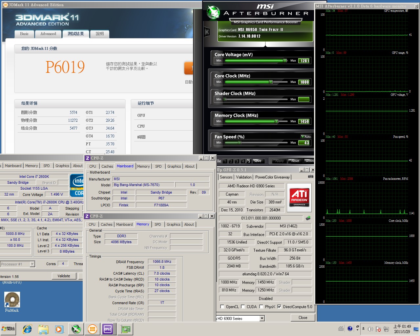Open the FurMark desktop shortcut
The image size is (420, 336).
12,302
